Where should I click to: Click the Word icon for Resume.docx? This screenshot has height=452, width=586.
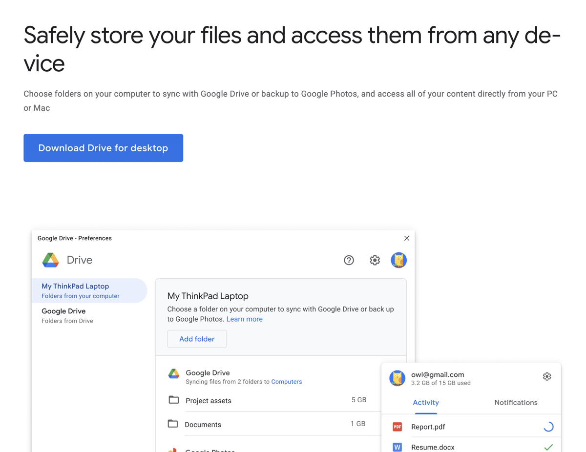coord(398,447)
